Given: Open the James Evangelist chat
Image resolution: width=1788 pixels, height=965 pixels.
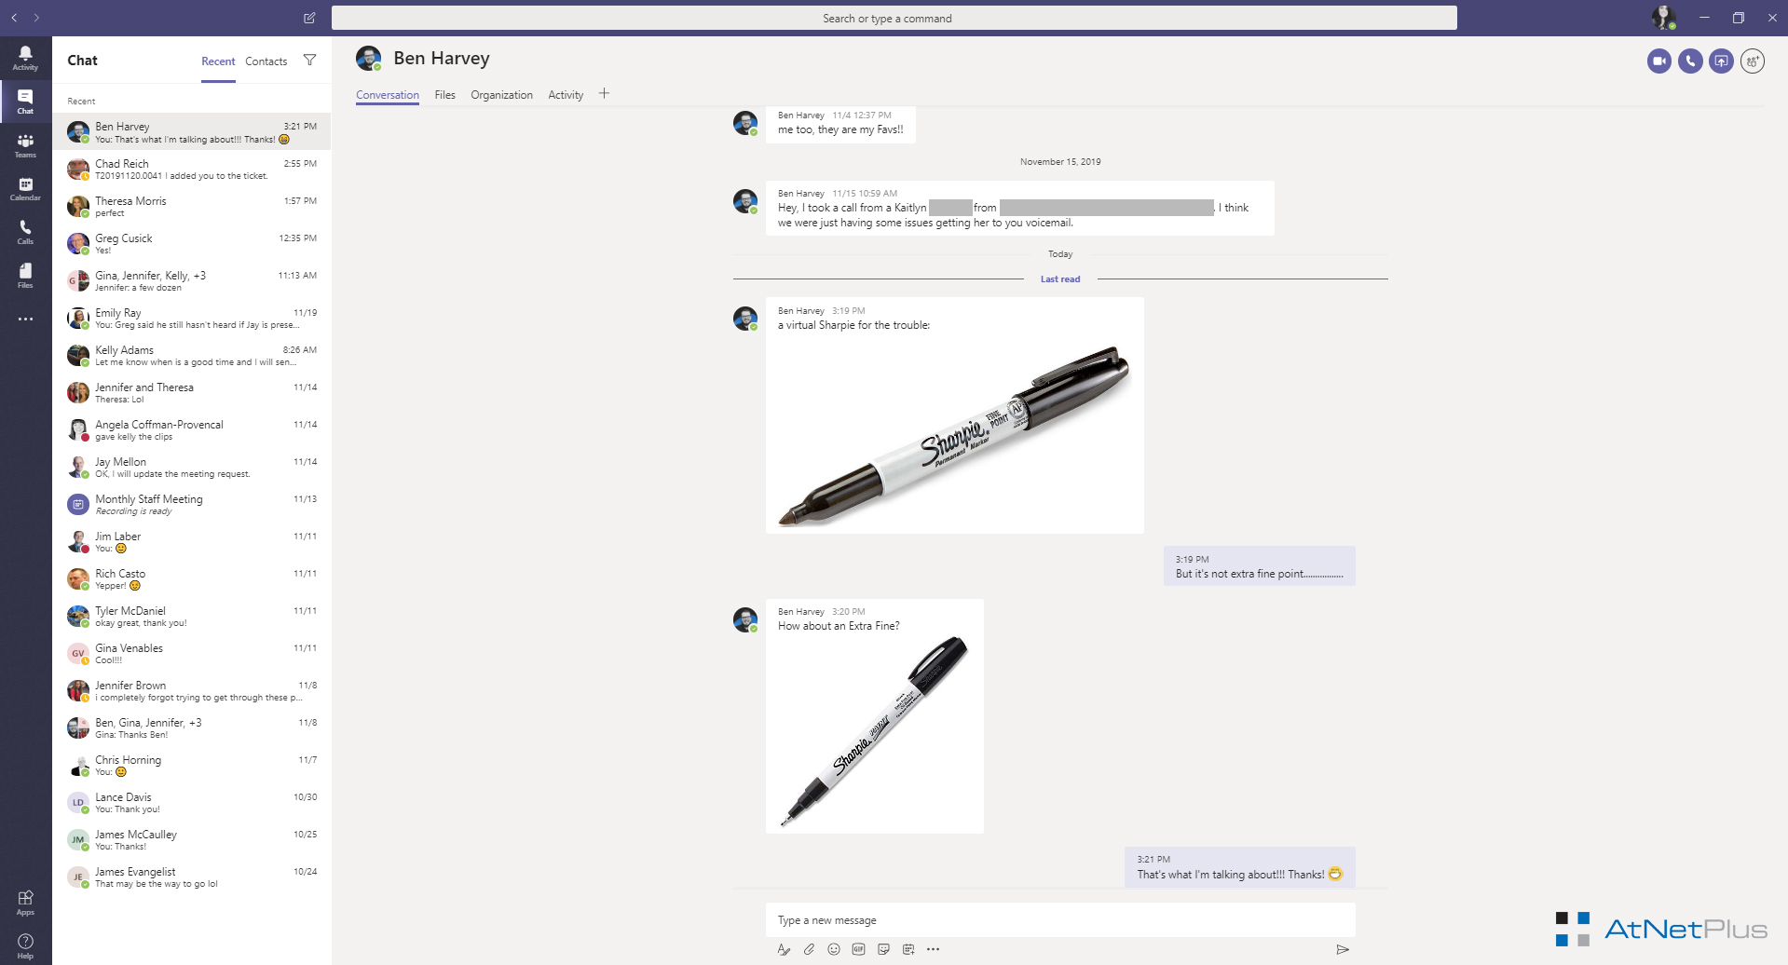Looking at the screenshot, I should pyautogui.click(x=192, y=877).
